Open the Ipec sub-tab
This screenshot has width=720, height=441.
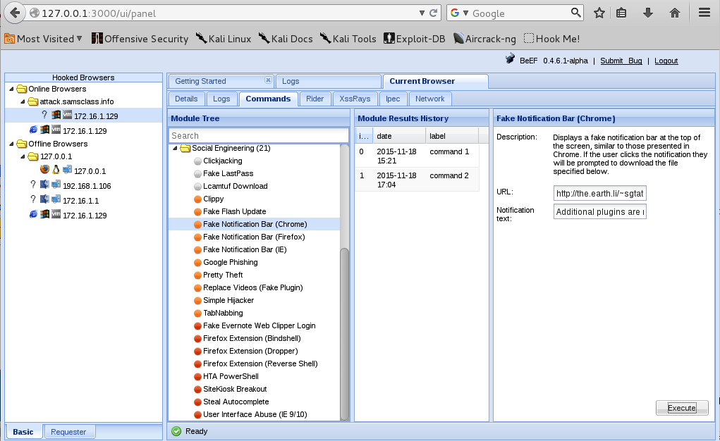click(393, 99)
